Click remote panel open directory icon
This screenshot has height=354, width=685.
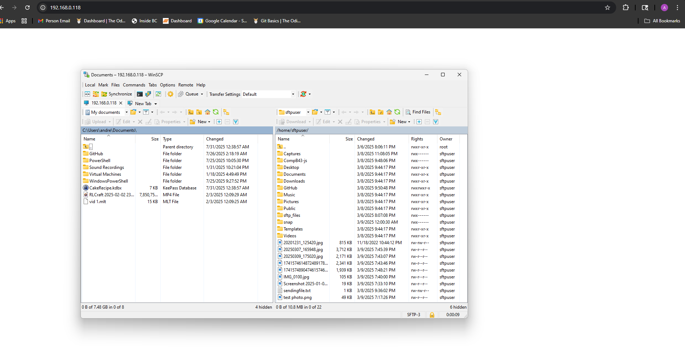point(315,112)
